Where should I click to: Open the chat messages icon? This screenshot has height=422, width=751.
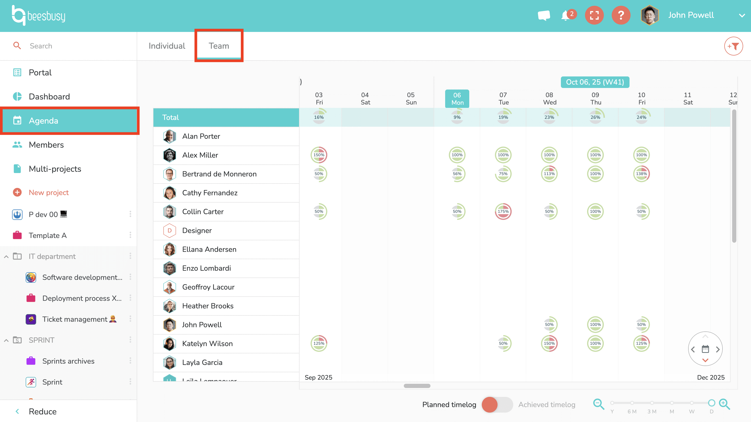click(544, 15)
